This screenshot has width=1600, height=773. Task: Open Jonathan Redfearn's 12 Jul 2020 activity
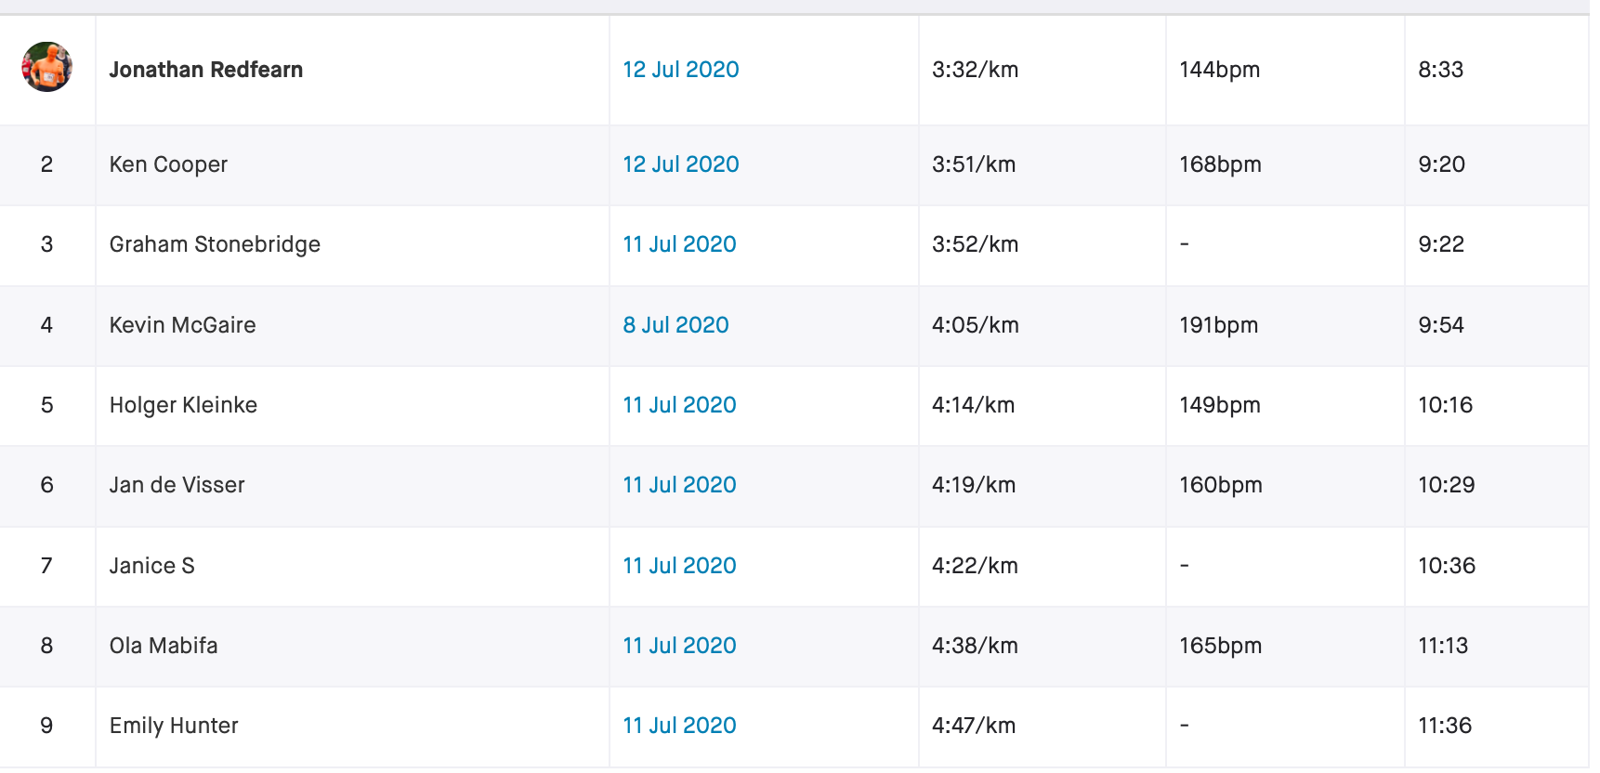click(x=681, y=70)
